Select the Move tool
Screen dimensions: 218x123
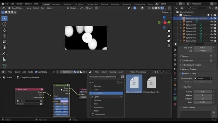tap(4, 30)
